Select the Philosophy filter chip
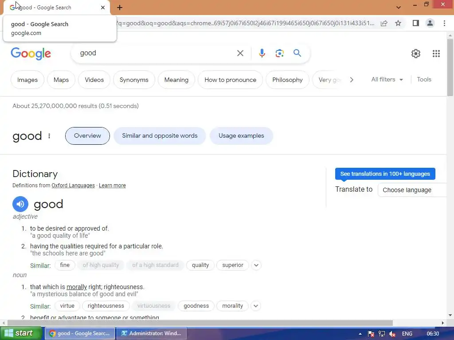Screen dimensions: 454x340 pos(287,80)
